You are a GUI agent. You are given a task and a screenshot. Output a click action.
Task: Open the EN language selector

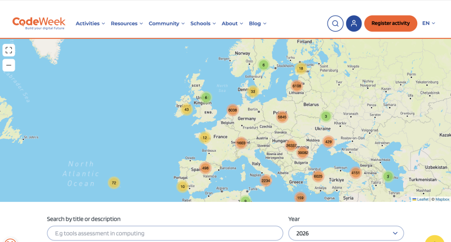coord(428,23)
